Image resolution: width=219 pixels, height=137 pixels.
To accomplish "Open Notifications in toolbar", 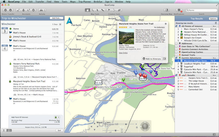I will [179, 10].
